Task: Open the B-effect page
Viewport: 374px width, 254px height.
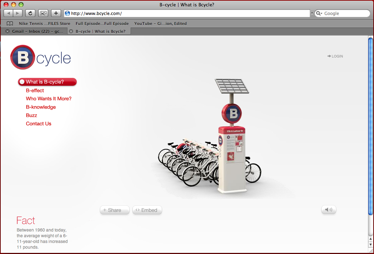Action: pyautogui.click(x=35, y=90)
